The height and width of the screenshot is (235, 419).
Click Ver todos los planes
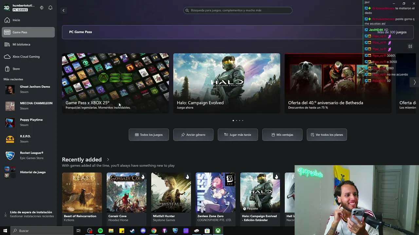(x=327, y=135)
